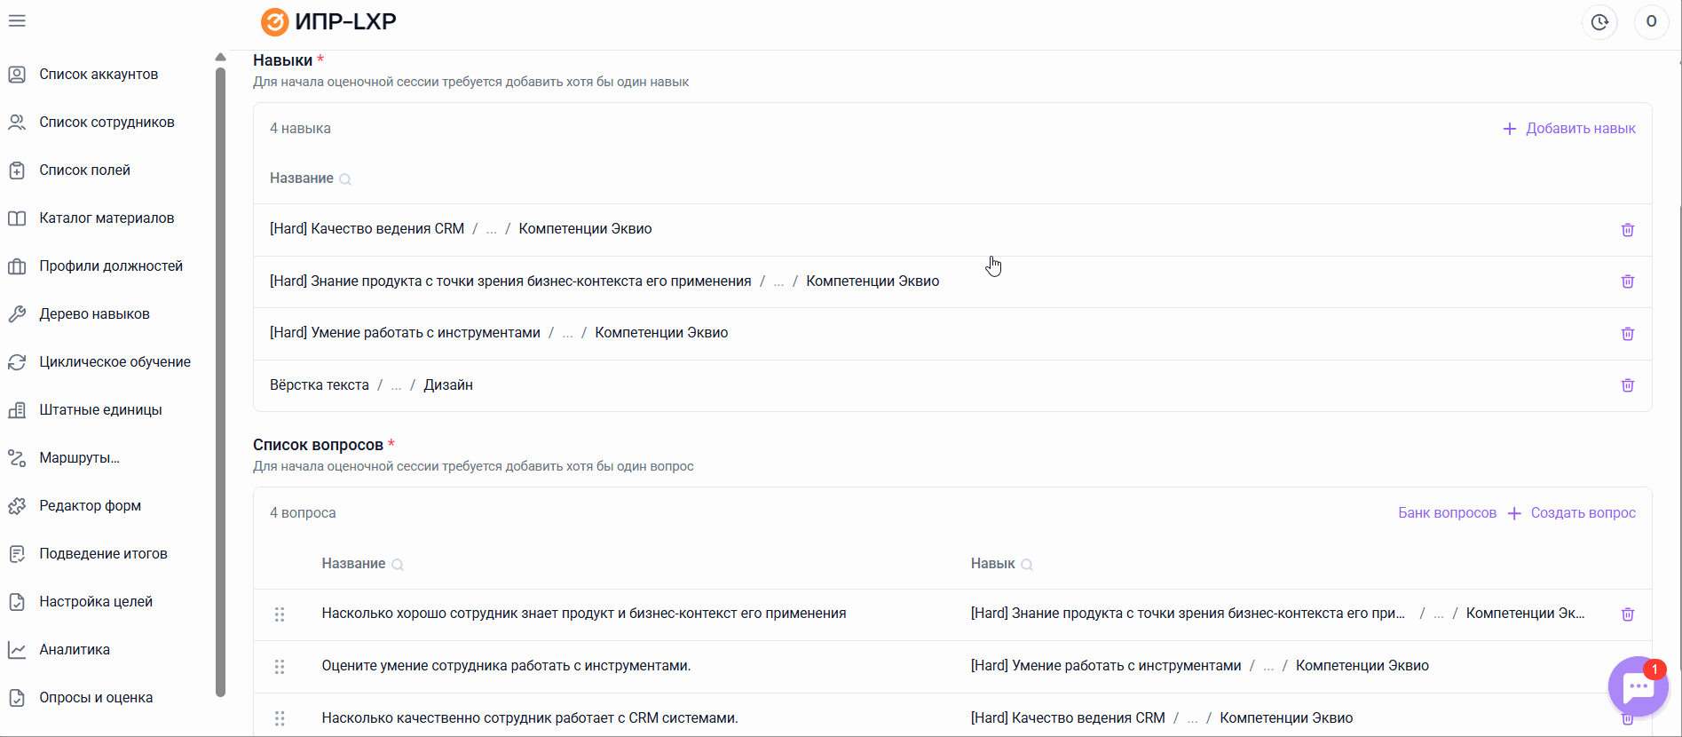Click the history clock icon in header
The width and height of the screenshot is (1682, 737).
[x=1599, y=22]
